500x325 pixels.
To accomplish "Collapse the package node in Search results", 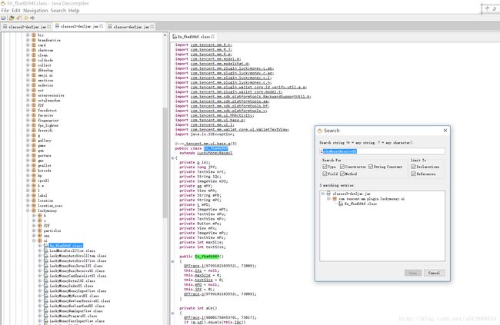I will (328, 198).
